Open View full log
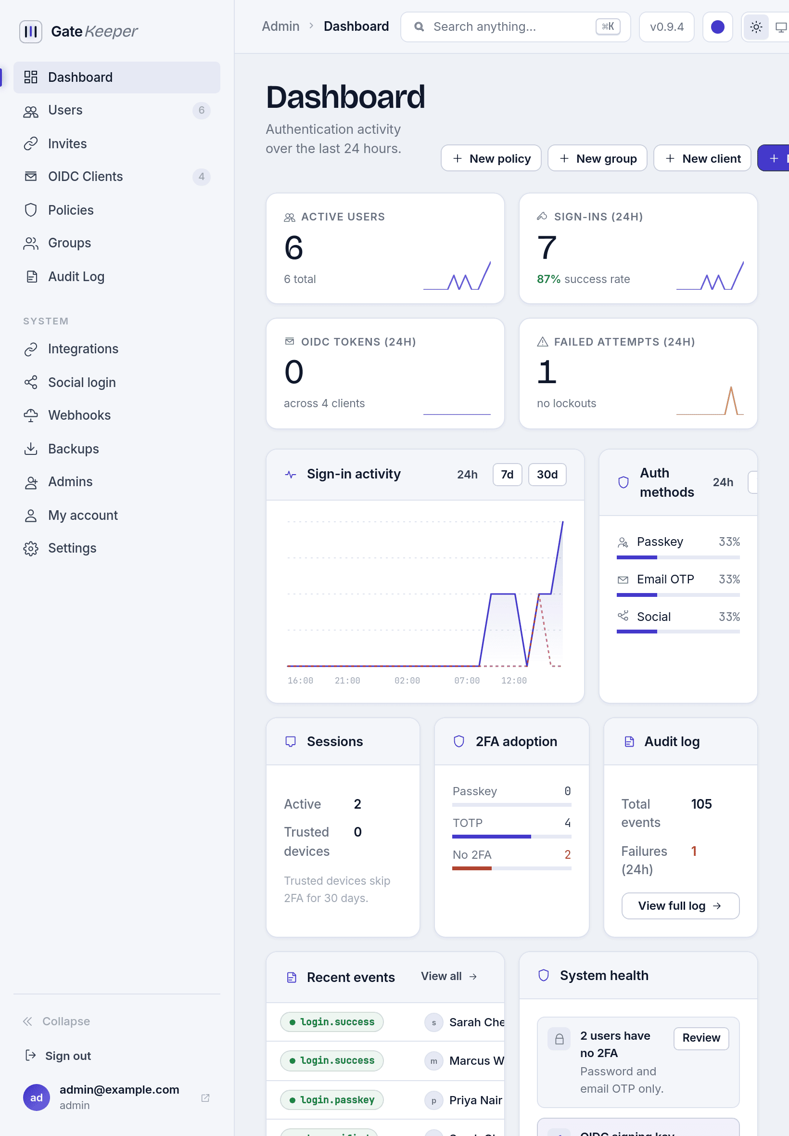This screenshot has height=1136, width=789. 680,906
